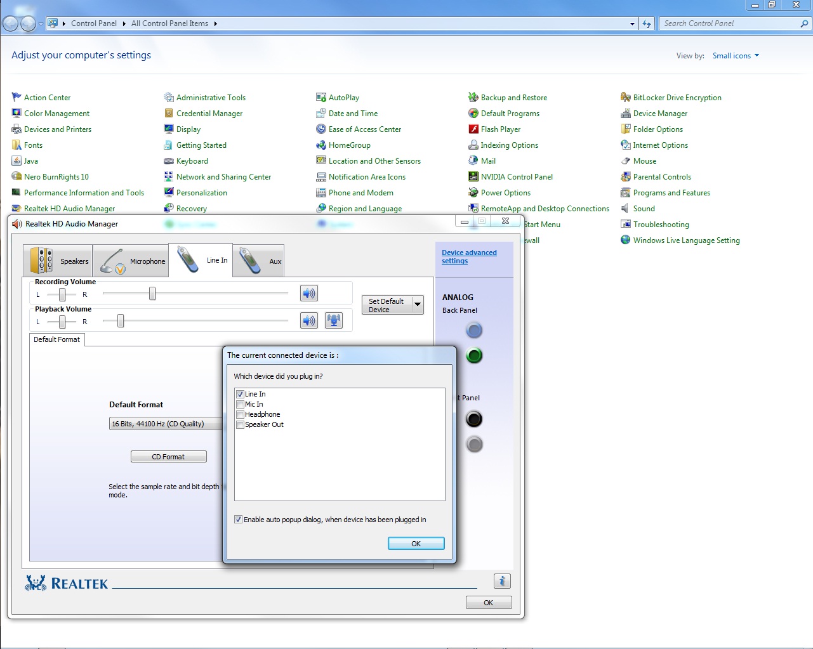The width and height of the screenshot is (813, 649).
Task: Open Device advanced settings link
Action: click(x=469, y=257)
